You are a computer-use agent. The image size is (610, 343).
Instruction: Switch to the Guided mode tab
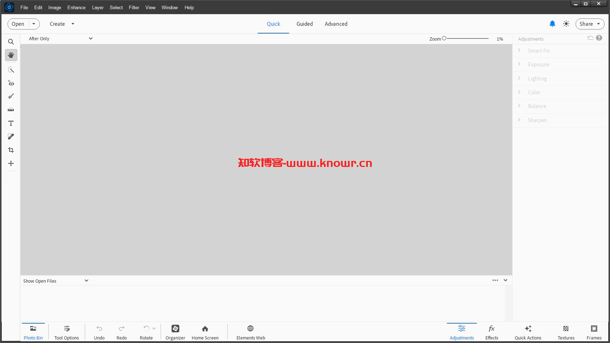pos(304,24)
